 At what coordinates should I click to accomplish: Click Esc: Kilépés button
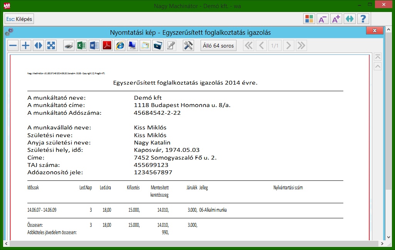[19, 19]
